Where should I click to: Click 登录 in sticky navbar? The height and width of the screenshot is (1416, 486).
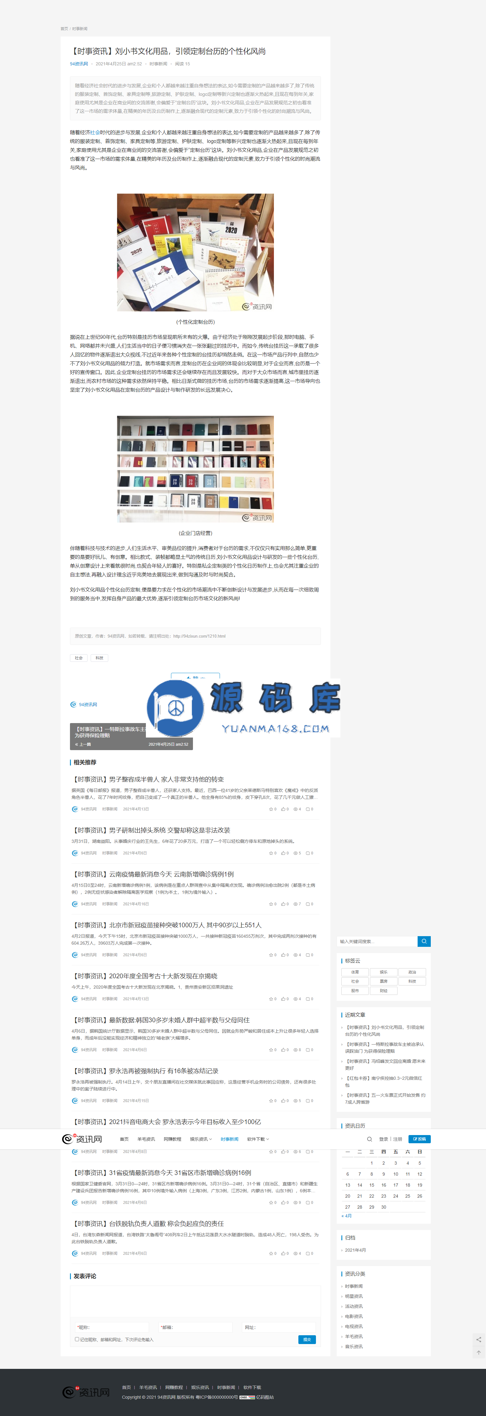383,1139
